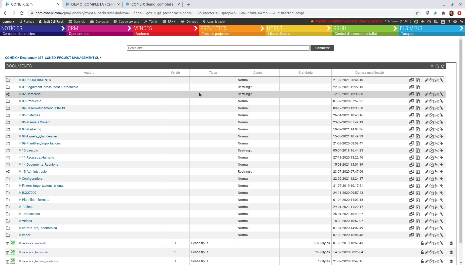The image size is (465, 265).
Task: Open the search magnifier in DOCUMENTS header
Action: pyautogui.click(x=437, y=66)
